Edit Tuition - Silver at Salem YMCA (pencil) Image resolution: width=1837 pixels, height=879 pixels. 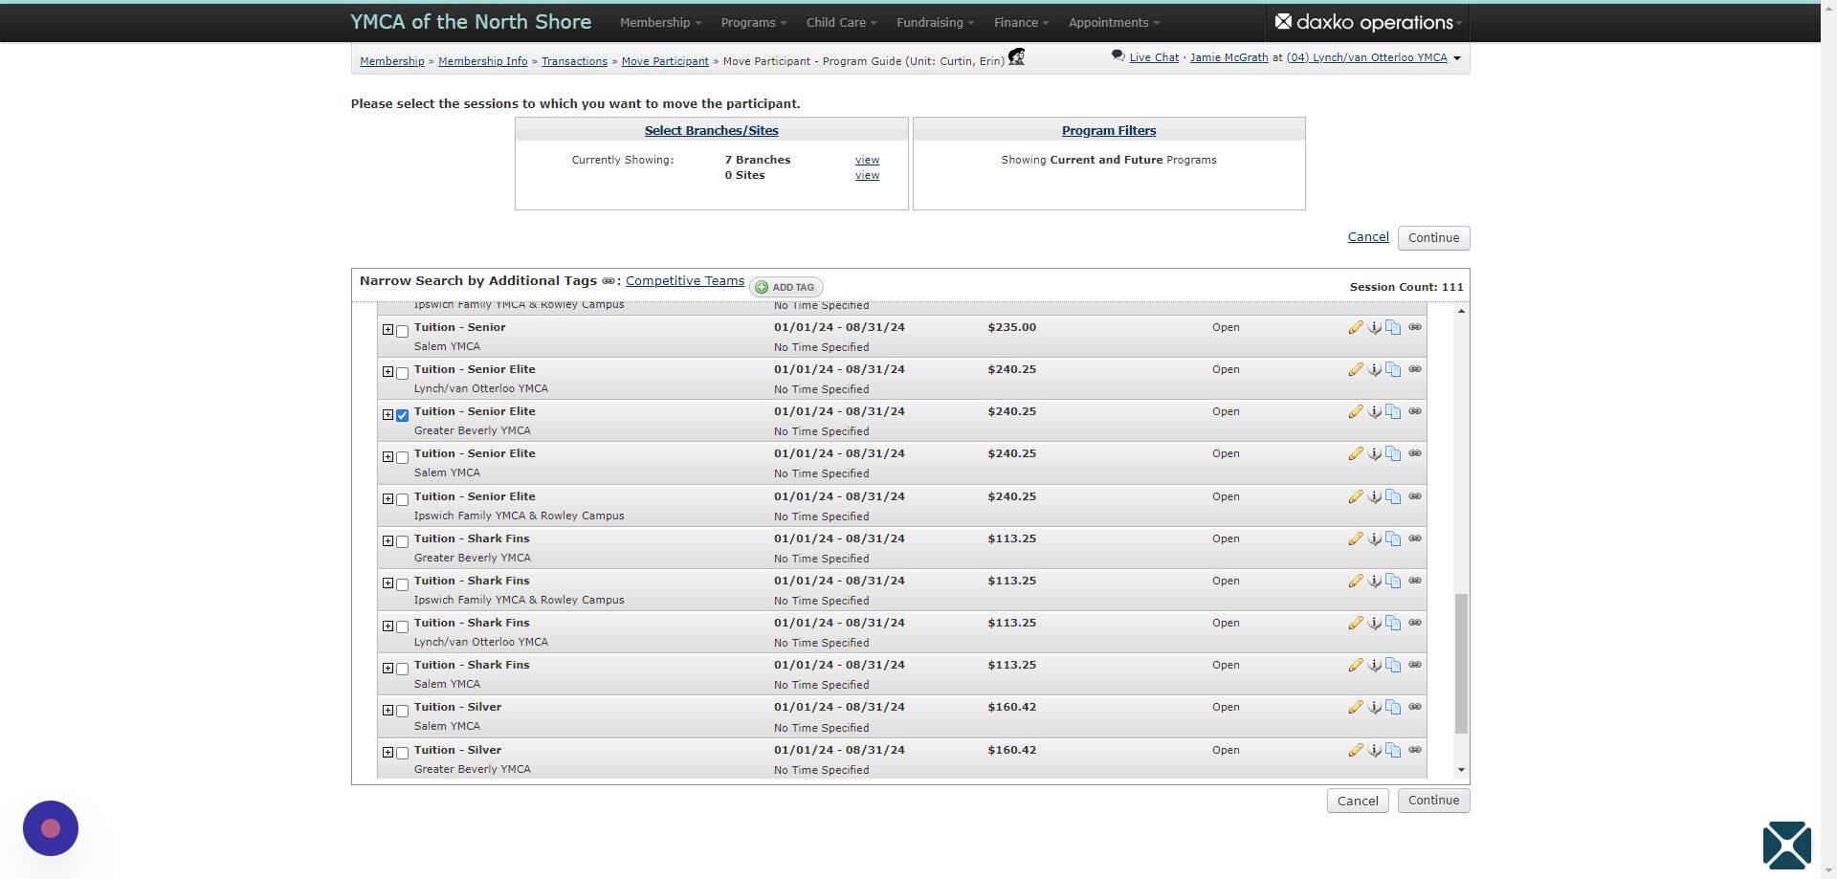pyautogui.click(x=1356, y=707)
